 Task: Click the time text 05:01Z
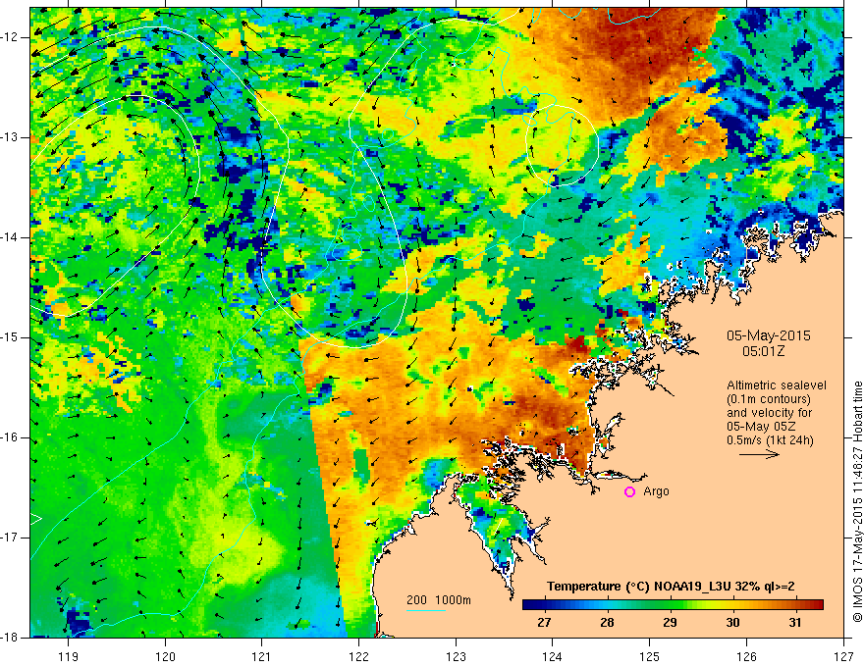(763, 351)
